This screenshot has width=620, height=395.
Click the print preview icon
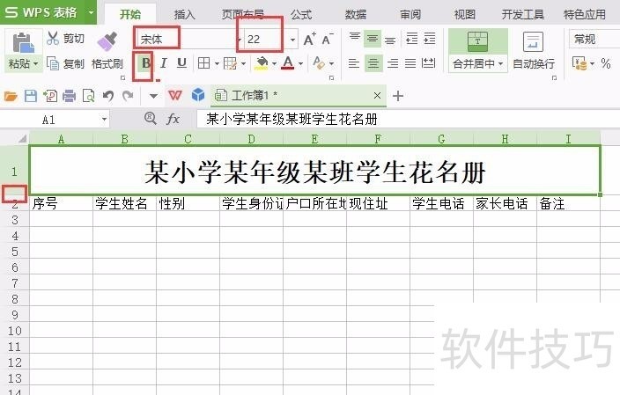click(88, 96)
